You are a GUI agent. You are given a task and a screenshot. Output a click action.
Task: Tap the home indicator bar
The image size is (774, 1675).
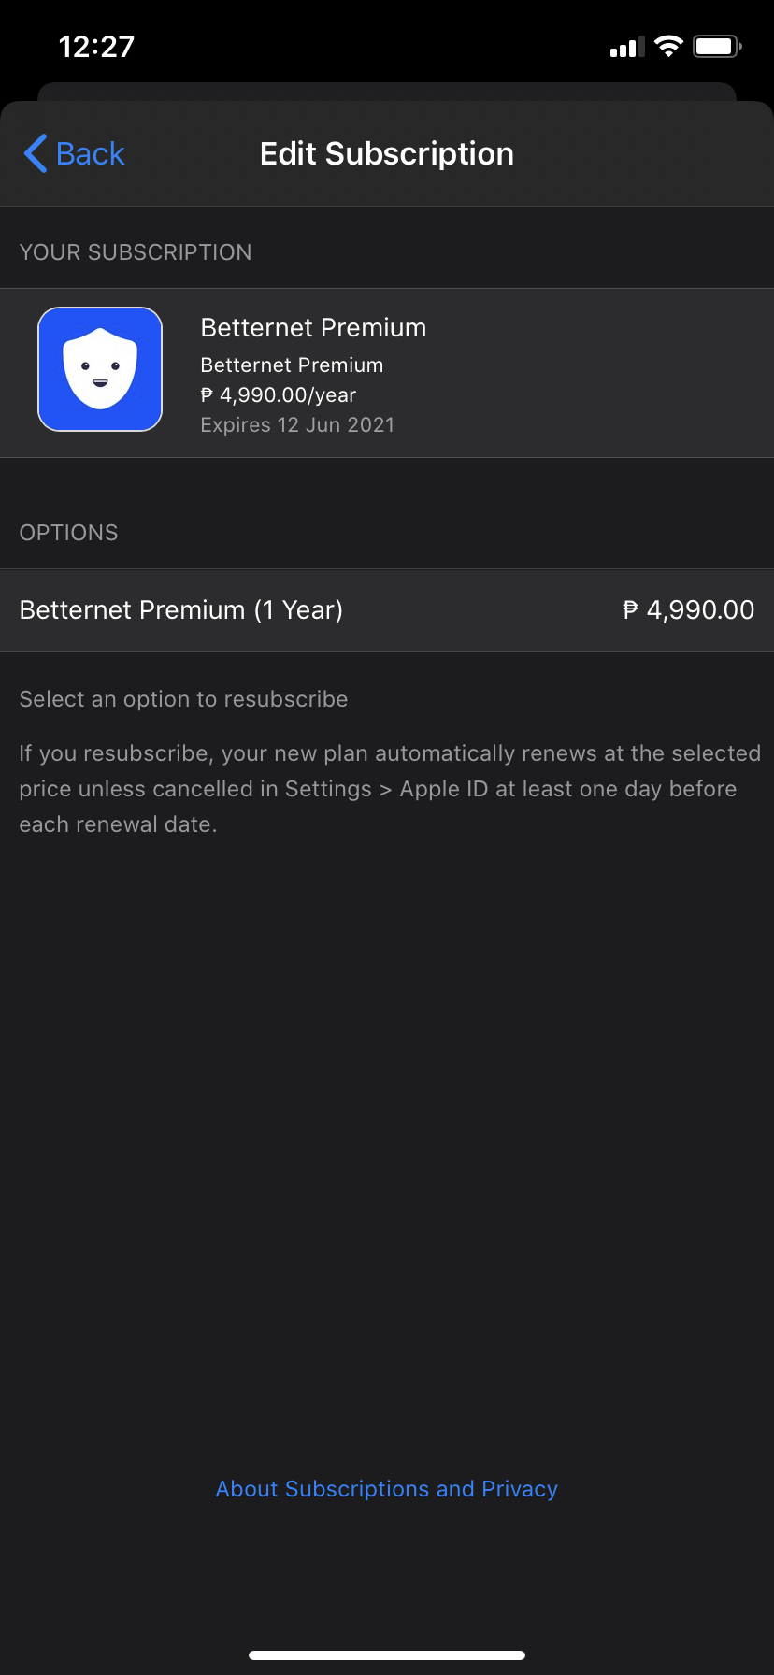(x=387, y=1655)
